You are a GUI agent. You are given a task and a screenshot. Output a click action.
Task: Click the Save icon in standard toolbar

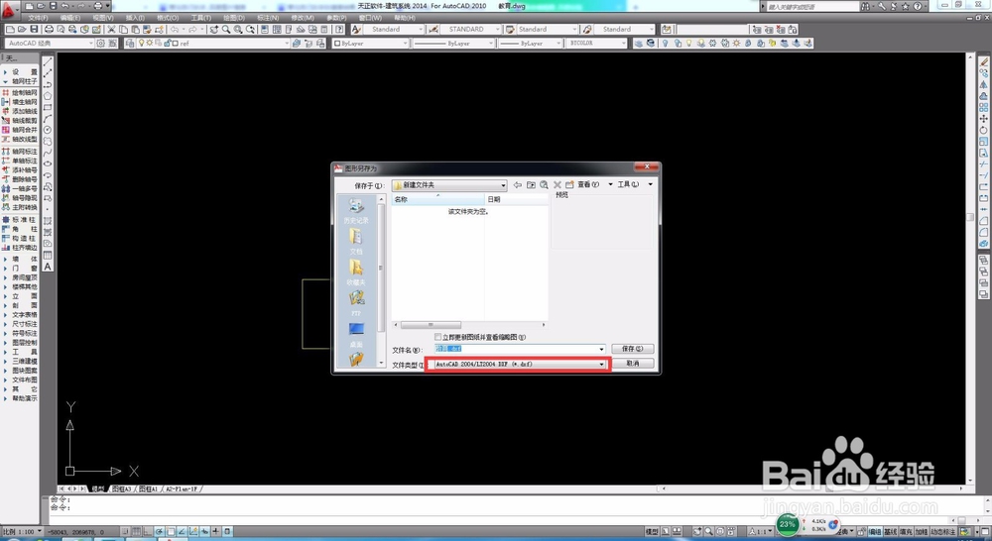tap(34, 29)
